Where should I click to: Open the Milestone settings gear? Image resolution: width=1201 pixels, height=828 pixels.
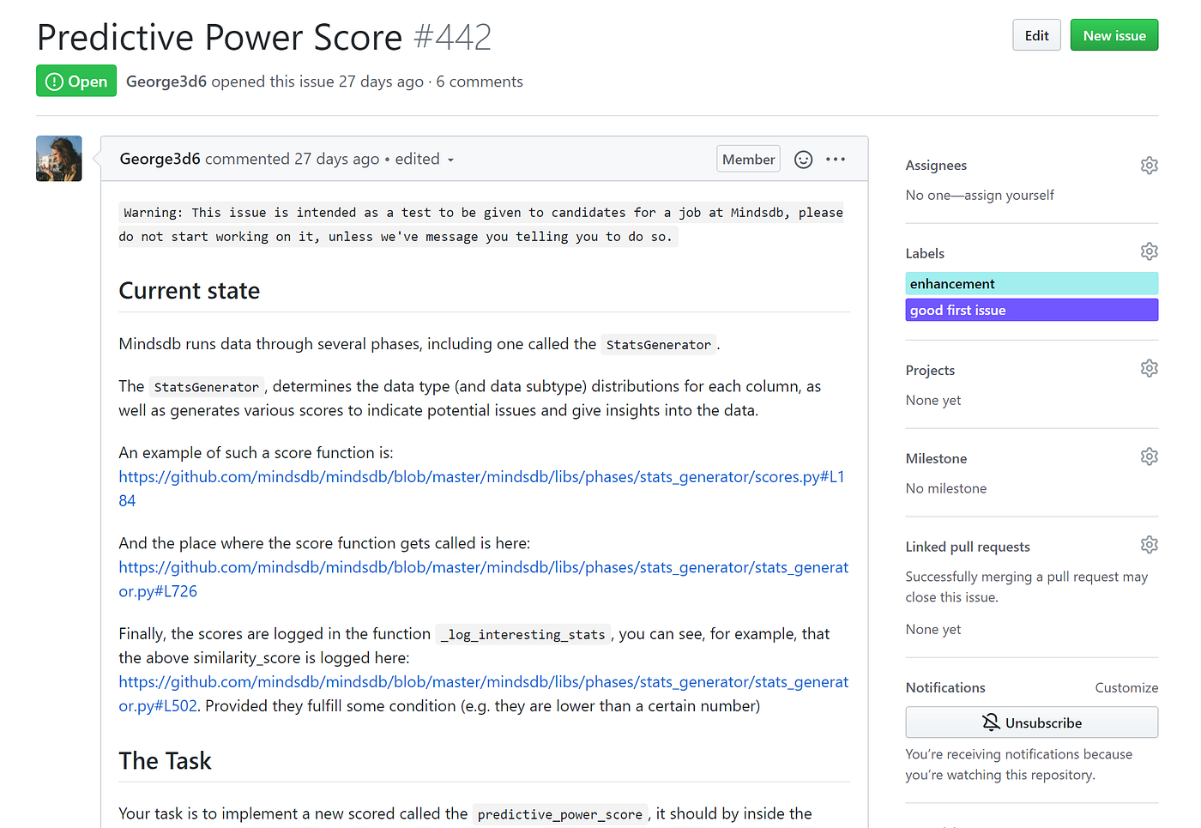[1150, 456]
